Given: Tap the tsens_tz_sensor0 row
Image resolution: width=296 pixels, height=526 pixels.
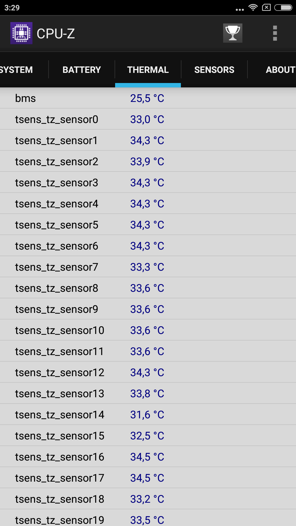Looking at the screenshot, I should click(148, 119).
